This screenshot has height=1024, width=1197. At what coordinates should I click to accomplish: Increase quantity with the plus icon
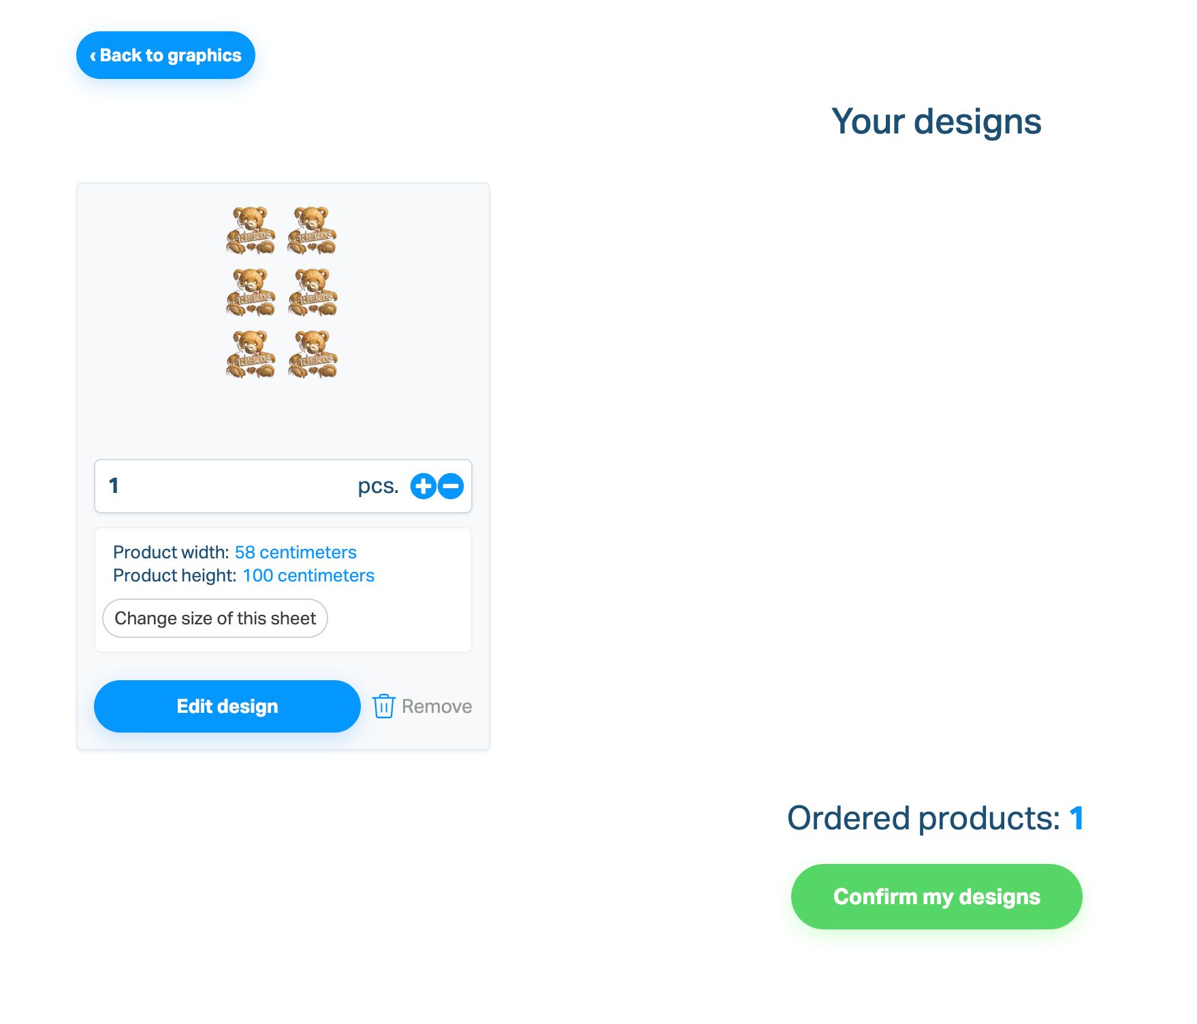point(423,486)
